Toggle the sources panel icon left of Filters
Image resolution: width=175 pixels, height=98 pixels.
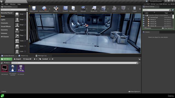pos(2,63)
